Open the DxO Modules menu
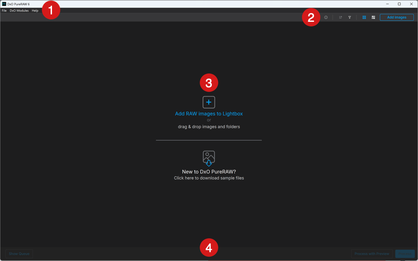 click(x=19, y=11)
